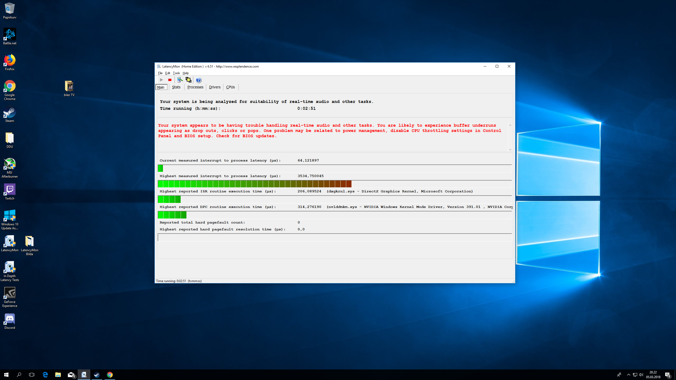The image size is (676, 380).
Task: Click the Firefox desktop shortcut
Action: tap(10, 62)
